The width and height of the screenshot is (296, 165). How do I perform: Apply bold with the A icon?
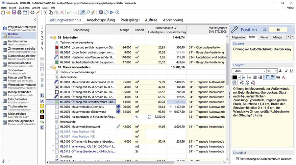pyautogui.click(x=280, y=71)
